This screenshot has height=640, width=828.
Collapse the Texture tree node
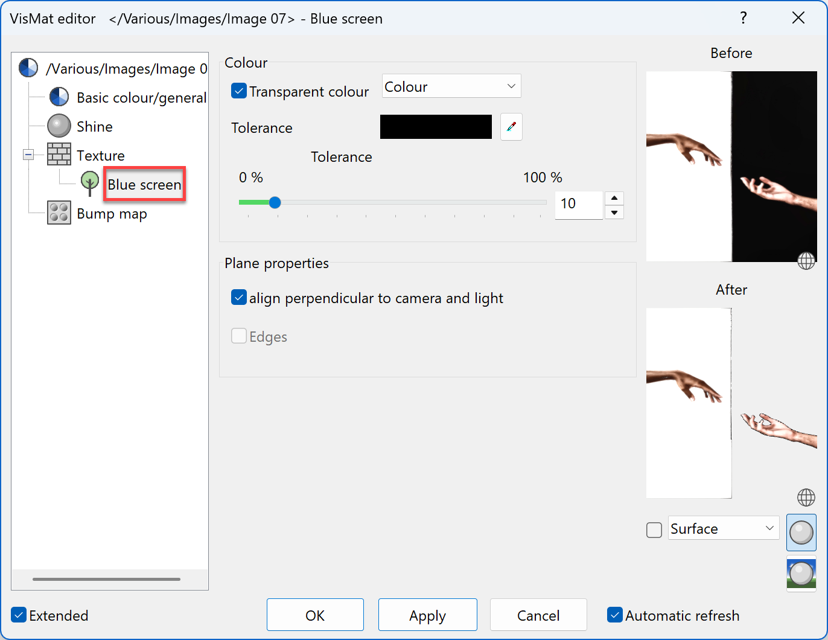coord(28,155)
